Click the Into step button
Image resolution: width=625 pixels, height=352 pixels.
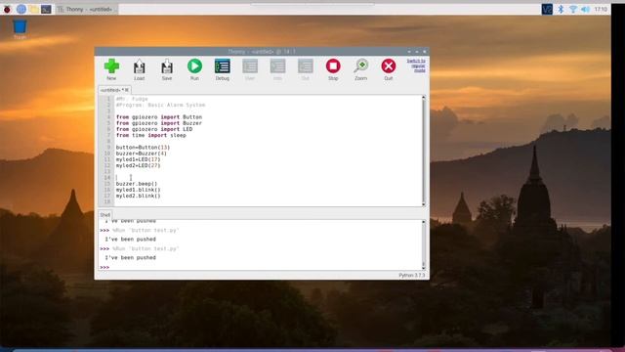[277, 69]
